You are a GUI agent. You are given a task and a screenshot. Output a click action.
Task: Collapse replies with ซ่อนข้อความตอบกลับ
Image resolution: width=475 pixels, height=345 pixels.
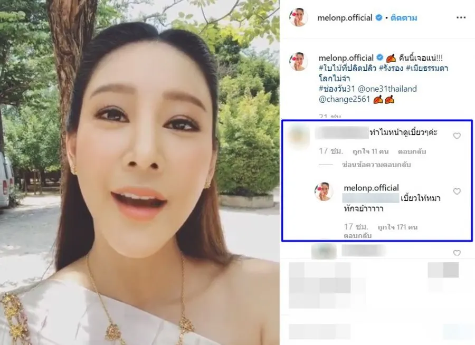pyautogui.click(x=376, y=165)
